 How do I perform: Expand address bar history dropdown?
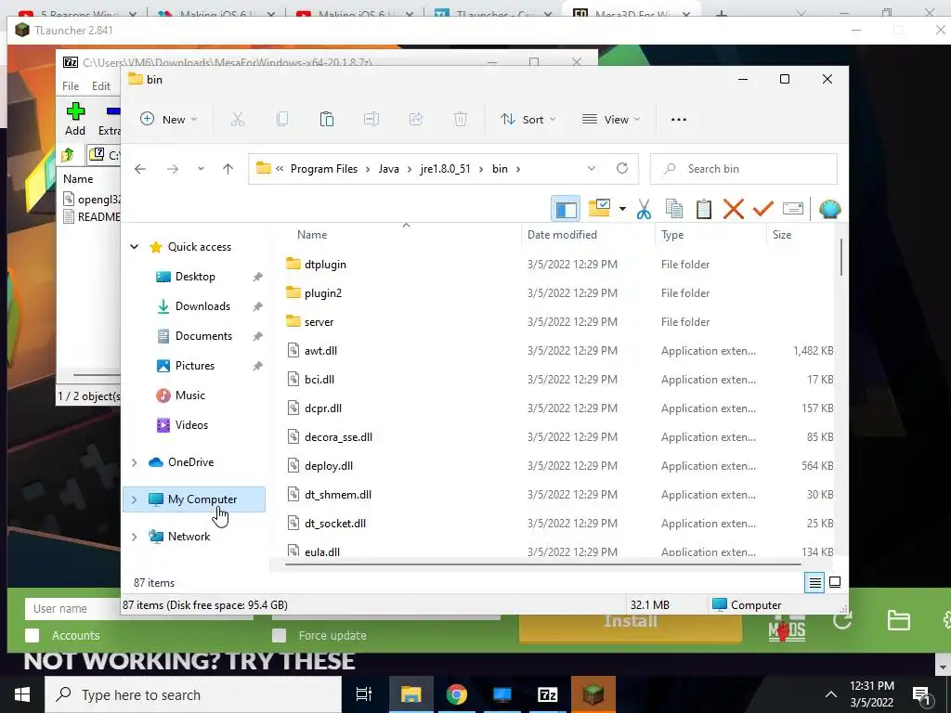(x=592, y=169)
